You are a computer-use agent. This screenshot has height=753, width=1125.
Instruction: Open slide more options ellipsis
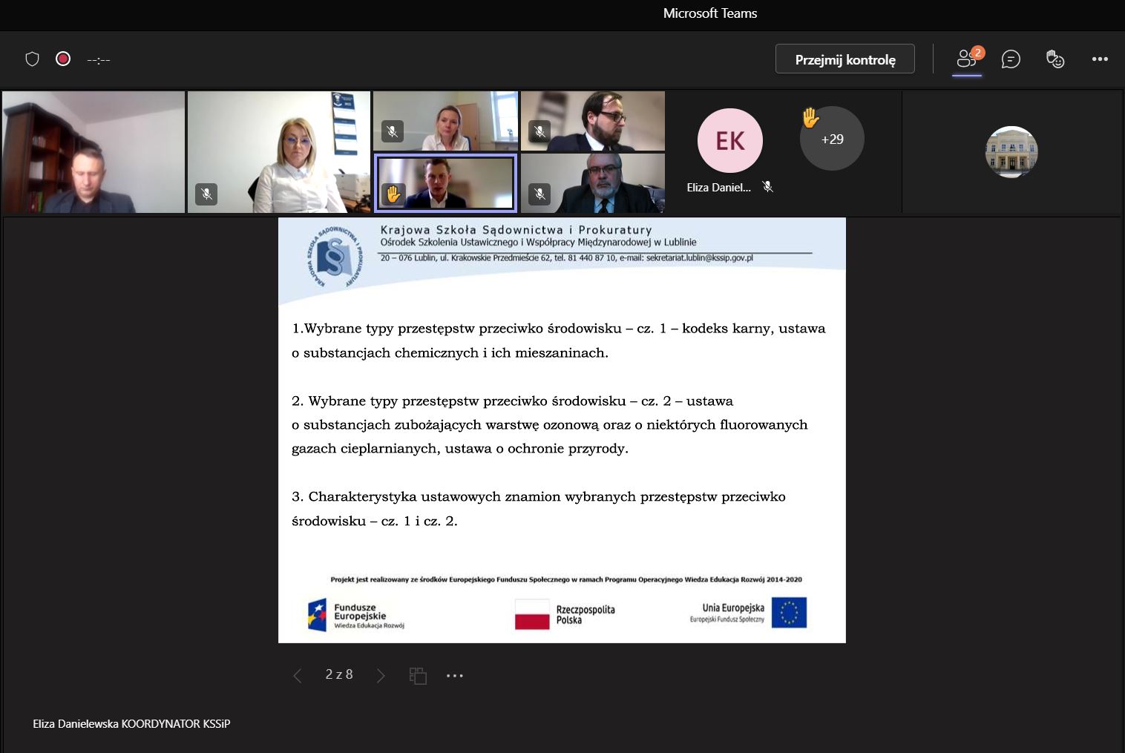[x=455, y=675]
